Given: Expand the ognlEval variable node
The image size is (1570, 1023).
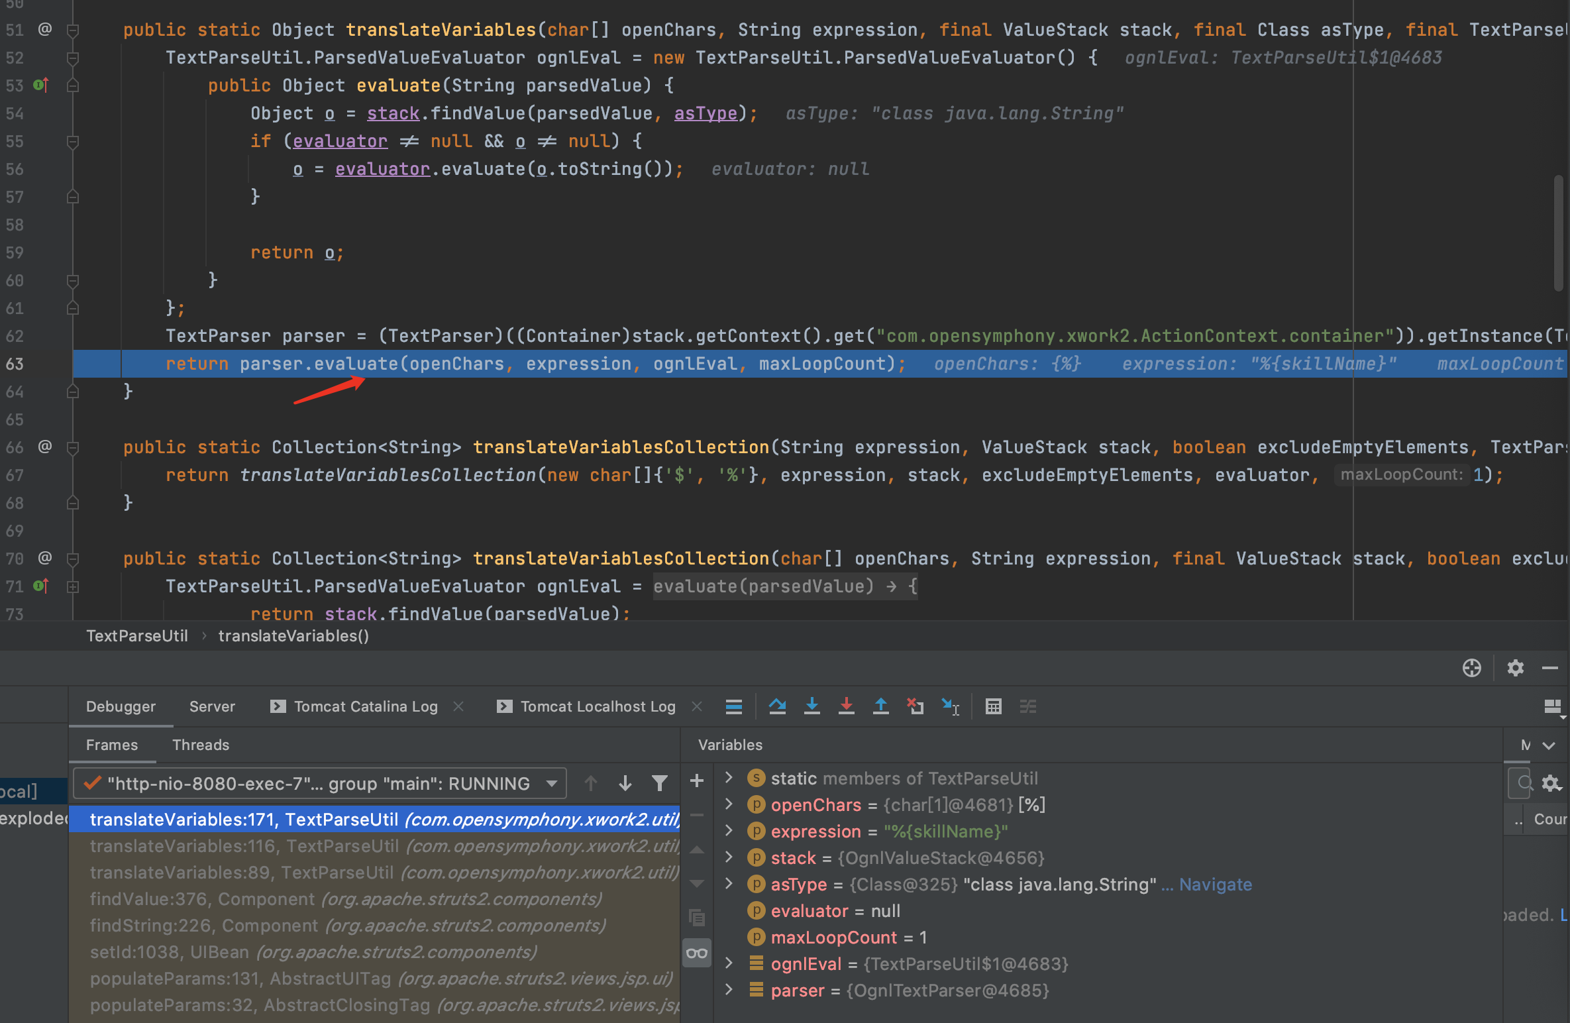Looking at the screenshot, I should (729, 963).
